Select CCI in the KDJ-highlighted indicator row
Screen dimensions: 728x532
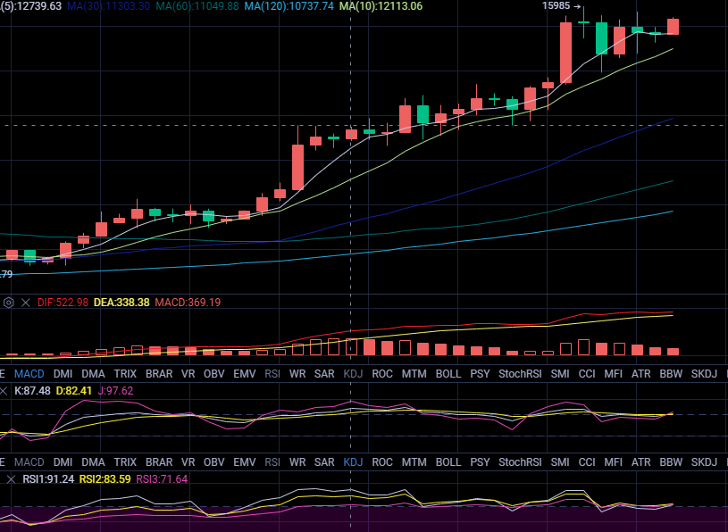tap(587, 462)
